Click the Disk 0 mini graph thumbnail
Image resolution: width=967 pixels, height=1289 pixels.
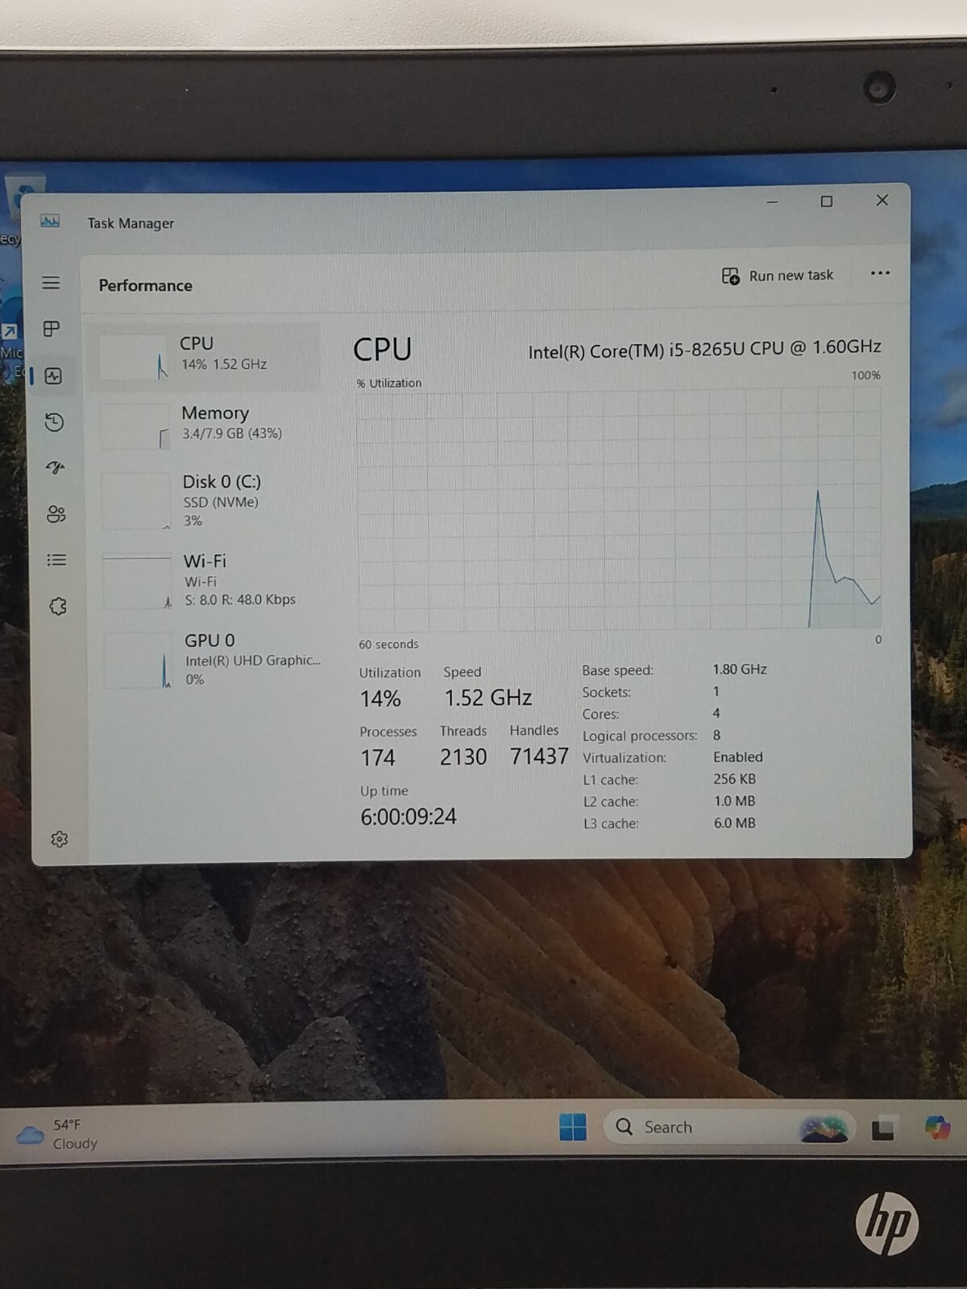[136, 501]
